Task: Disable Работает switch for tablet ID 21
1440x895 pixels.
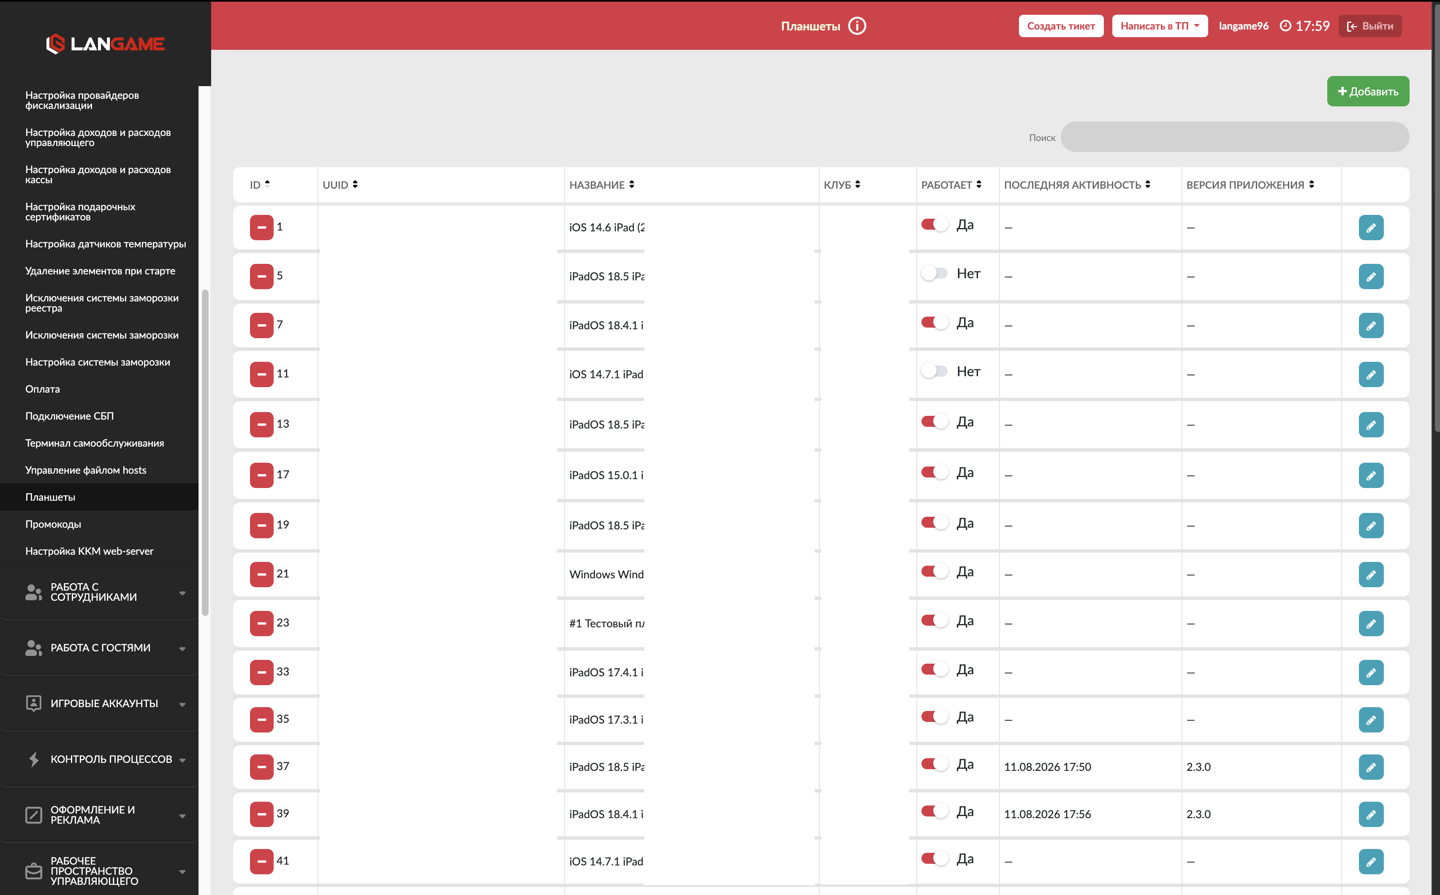Action: 935,571
